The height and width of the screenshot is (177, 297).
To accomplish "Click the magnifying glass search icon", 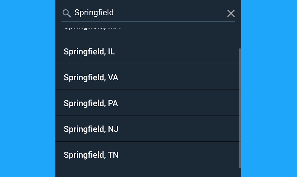I will 67,13.
